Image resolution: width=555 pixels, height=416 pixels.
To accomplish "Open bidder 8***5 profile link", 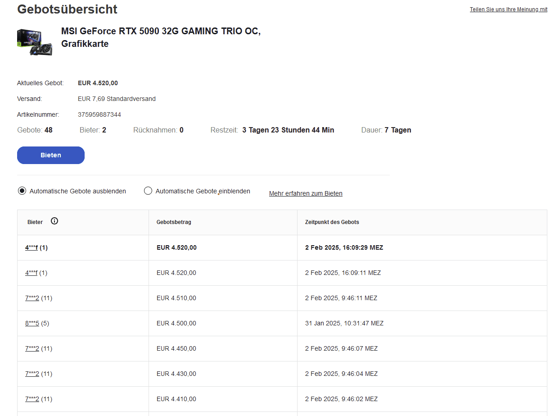I will tap(32, 323).
